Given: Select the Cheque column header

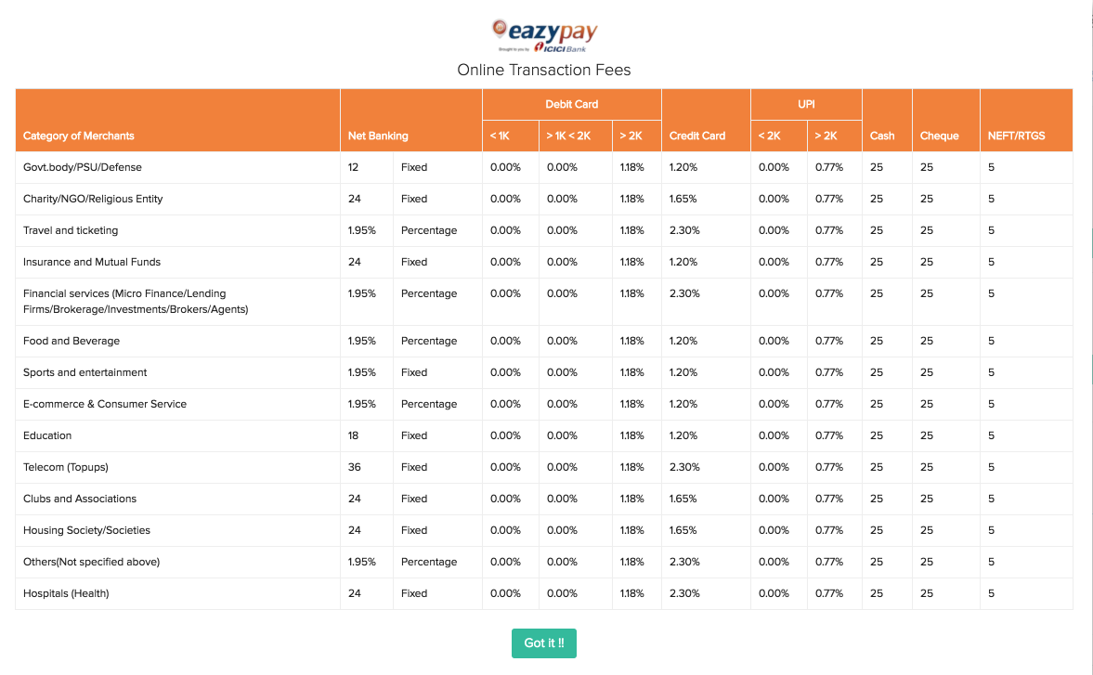Looking at the screenshot, I should coord(939,136).
